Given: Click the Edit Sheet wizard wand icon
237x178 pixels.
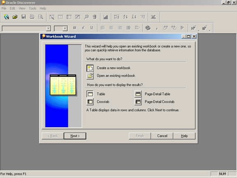Looking at the screenshot, I should pos(52,17).
